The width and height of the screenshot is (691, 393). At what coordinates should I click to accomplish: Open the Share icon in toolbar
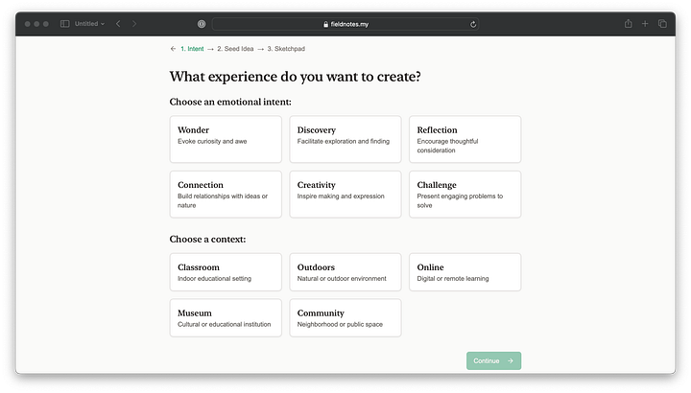tap(628, 24)
